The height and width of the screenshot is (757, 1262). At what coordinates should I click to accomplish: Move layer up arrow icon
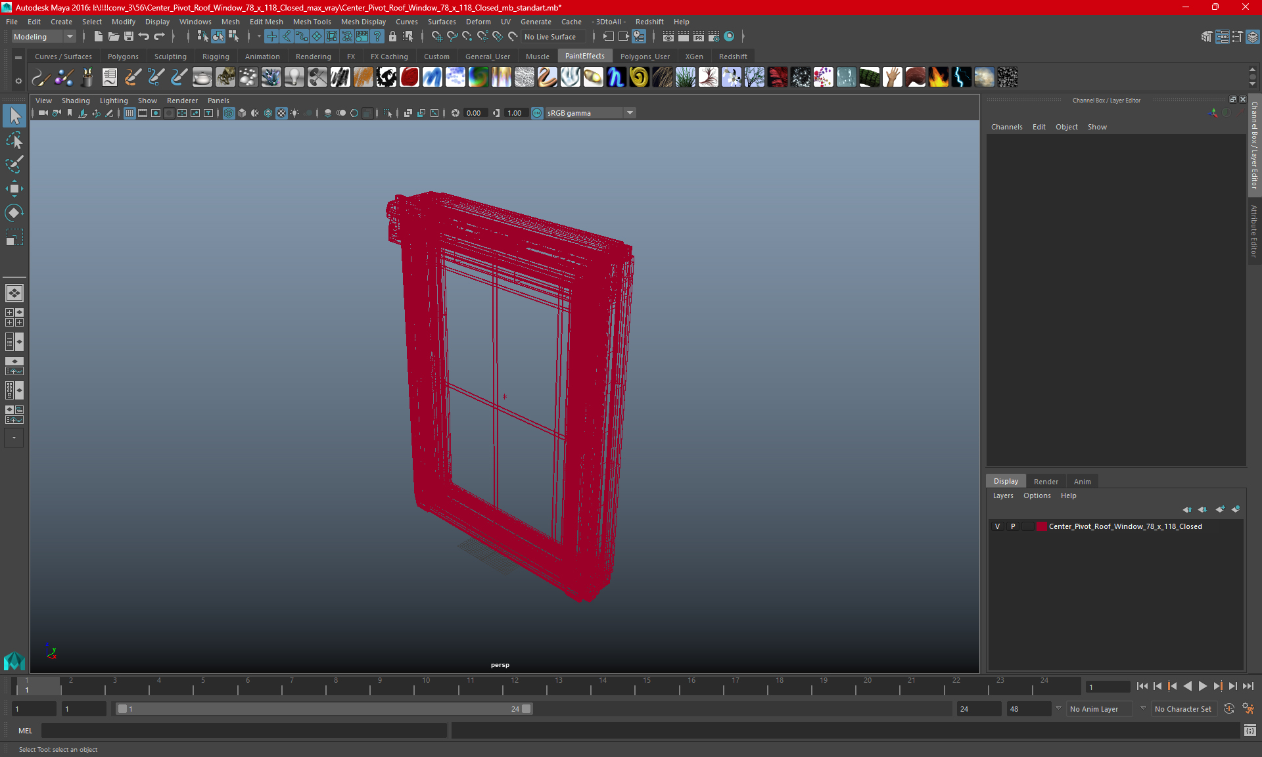tap(1187, 509)
